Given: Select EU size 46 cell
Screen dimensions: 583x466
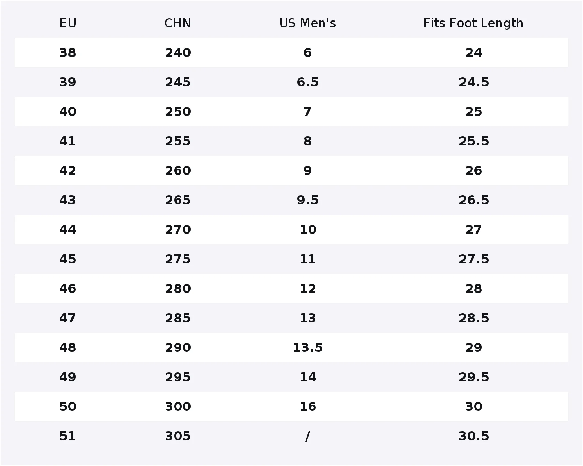Looking at the screenshot, I should coord(68,289).
